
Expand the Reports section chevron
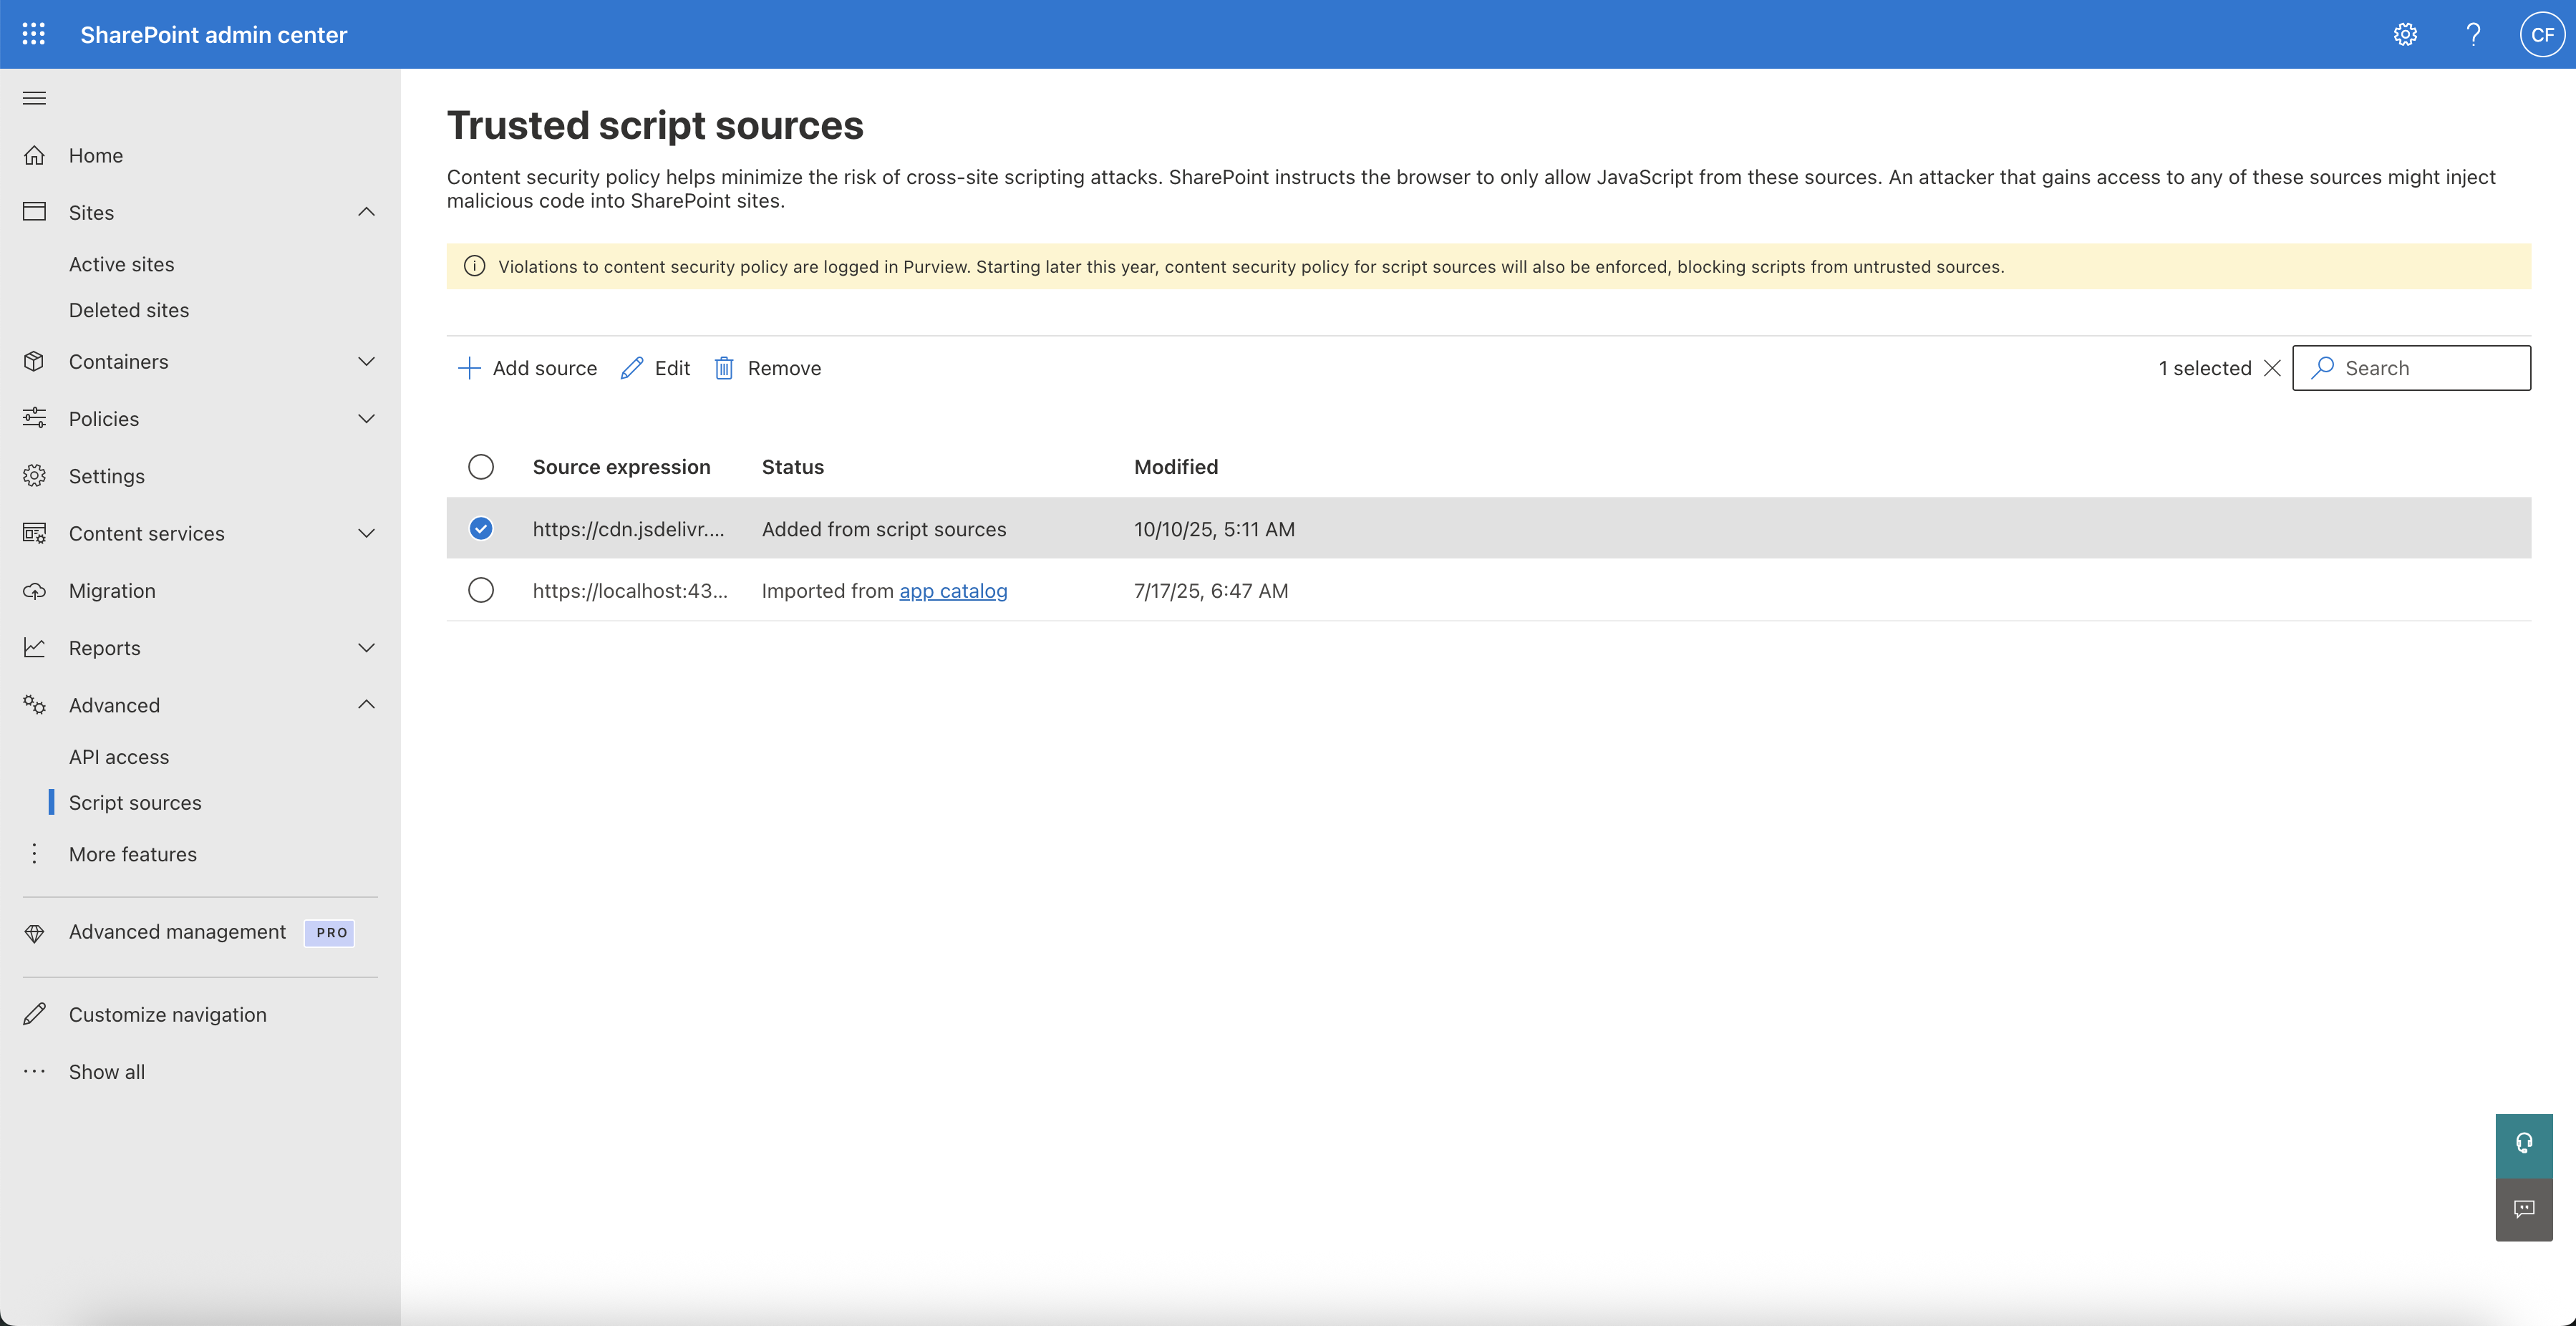click(x=367, y=647)
